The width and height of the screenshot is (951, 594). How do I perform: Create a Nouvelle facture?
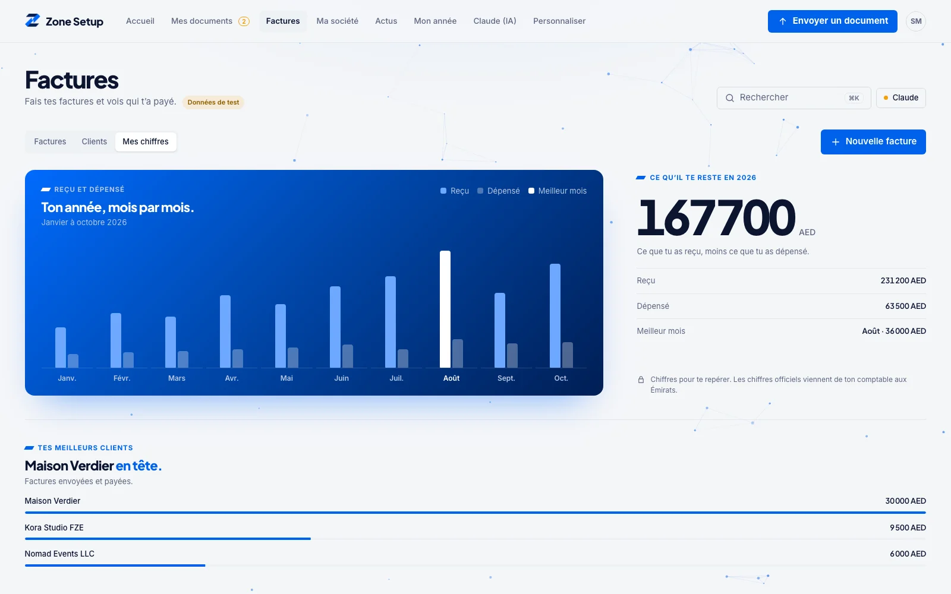(873, 142)
